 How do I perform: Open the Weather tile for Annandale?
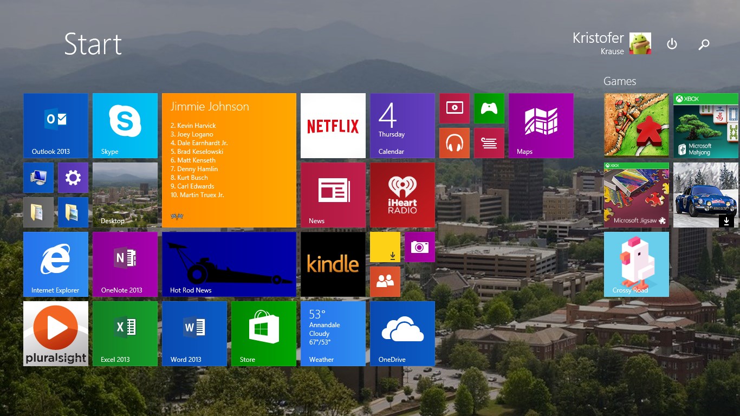pos(333,334)
